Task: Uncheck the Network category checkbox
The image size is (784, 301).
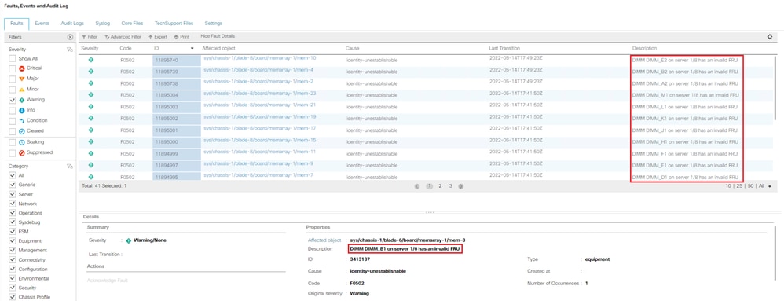Action: 13,204
